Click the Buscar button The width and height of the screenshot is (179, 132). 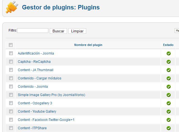(x=58, y=31)
